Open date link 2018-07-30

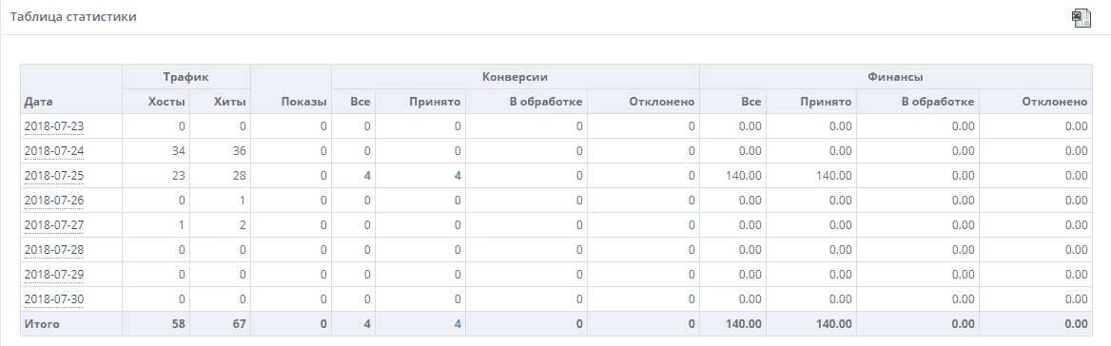click(x=54, y=299)
